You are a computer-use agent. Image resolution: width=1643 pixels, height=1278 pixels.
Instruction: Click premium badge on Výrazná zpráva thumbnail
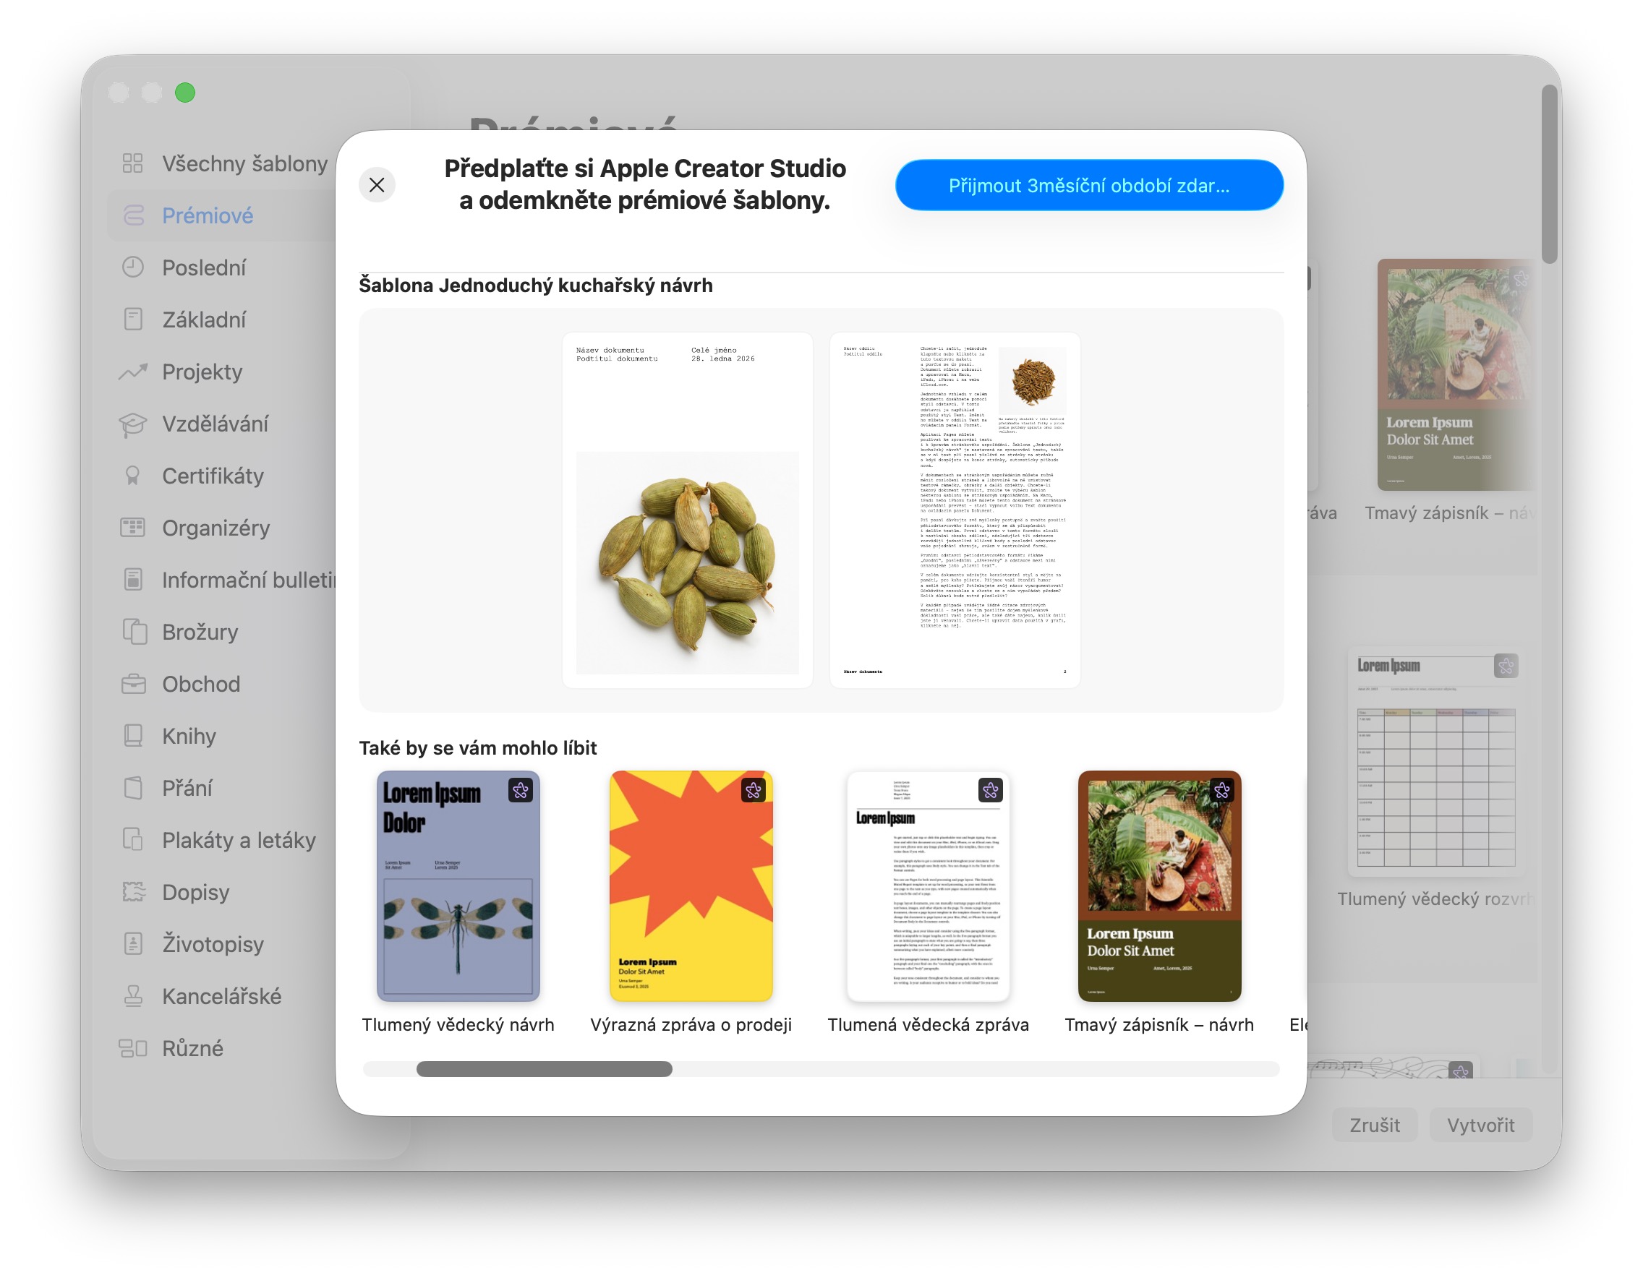point(753,790)
